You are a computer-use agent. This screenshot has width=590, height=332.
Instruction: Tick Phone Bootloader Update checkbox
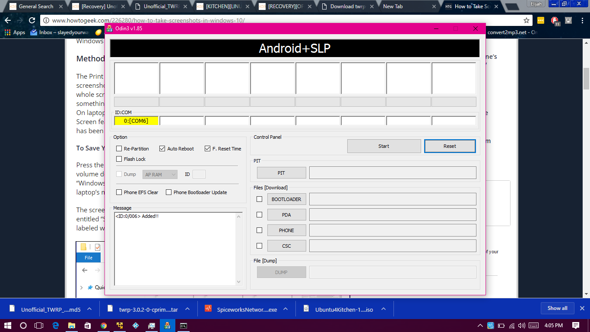169,192
